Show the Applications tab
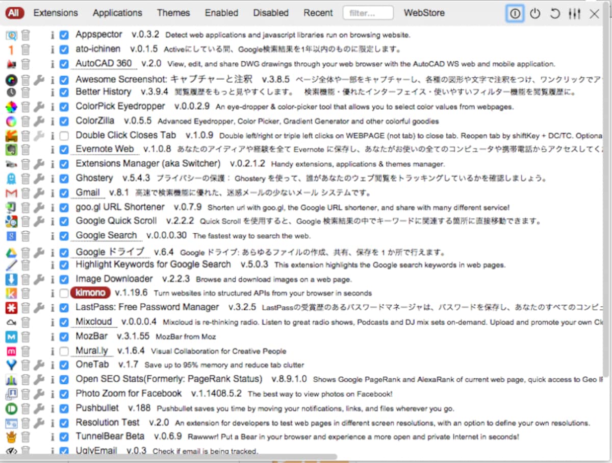 click(x=117, y=13)
